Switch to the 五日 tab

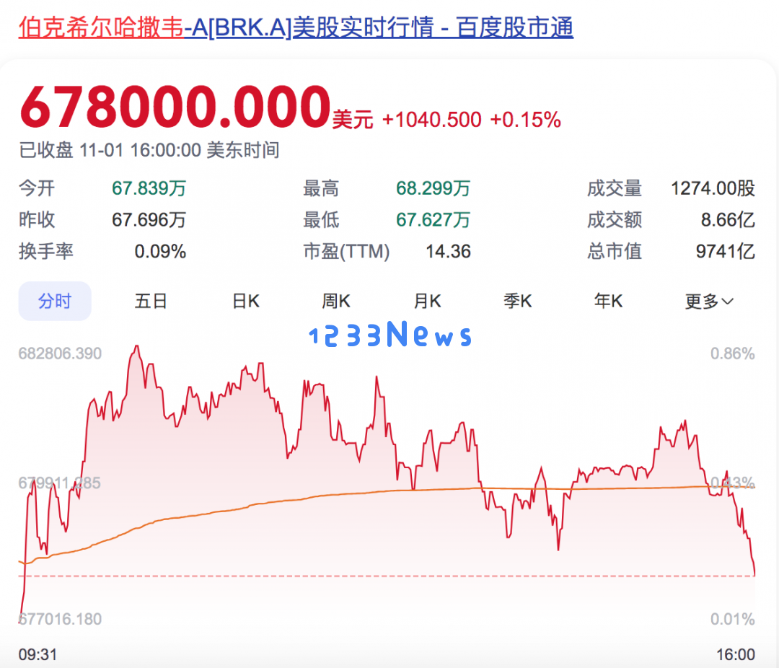pos(151,302)
